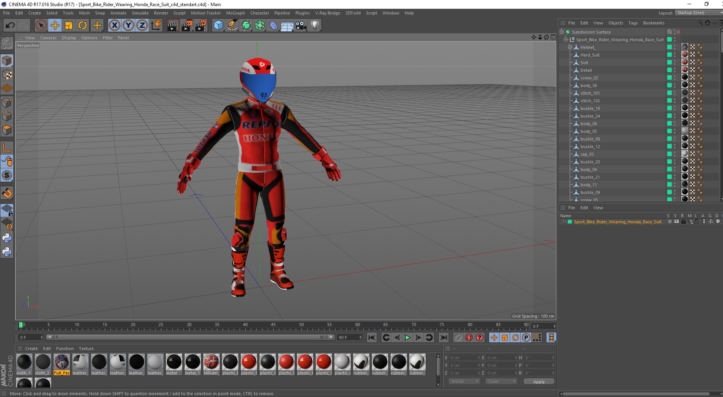Viewport: 723px width, 397px height.
Task: Go to end of animation
Action: point(443,337)
